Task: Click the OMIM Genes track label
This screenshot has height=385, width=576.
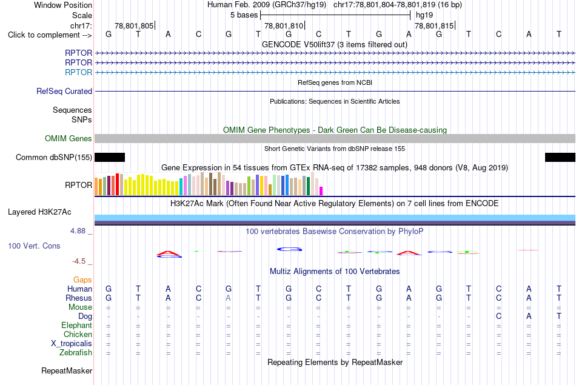Action: (x=68, y=138)
